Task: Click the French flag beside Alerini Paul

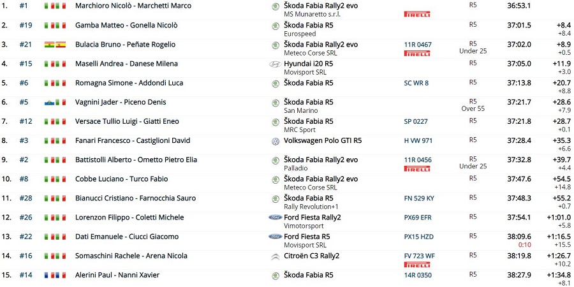Action: tap(49, 276)
